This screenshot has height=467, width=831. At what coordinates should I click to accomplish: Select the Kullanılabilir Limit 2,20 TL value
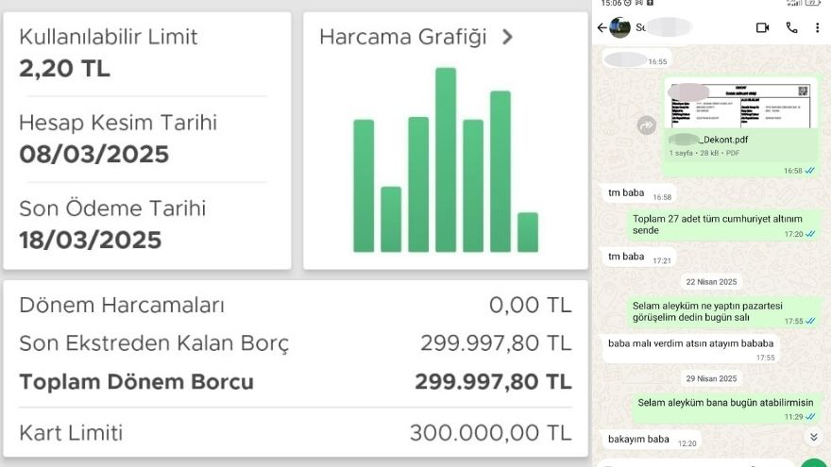pos(64,68)
